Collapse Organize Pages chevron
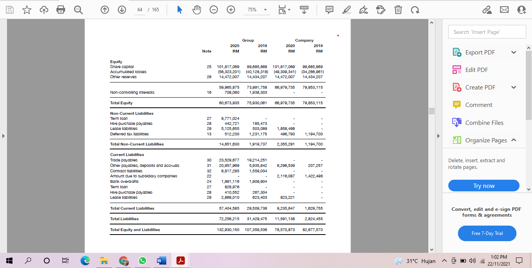This screenshot has height=268, width=532. [514, 140]
